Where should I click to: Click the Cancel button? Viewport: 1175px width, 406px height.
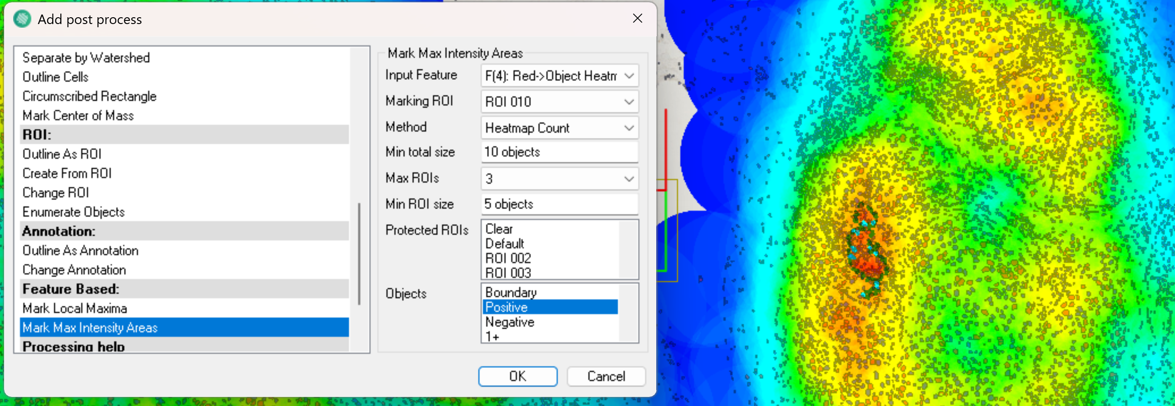click(606, 377)
